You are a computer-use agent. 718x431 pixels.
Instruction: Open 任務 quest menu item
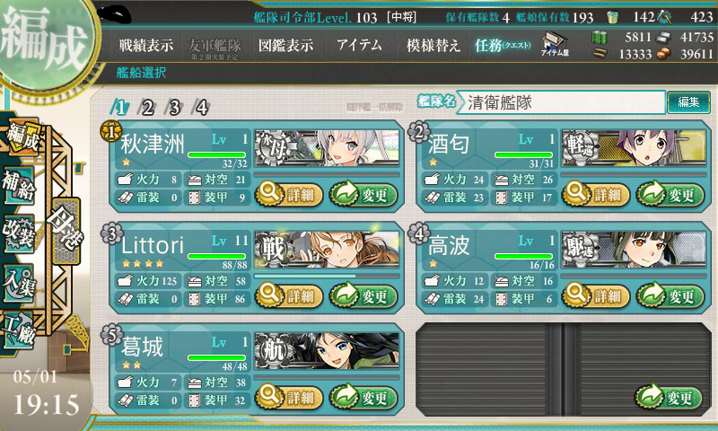pos(503,45)
